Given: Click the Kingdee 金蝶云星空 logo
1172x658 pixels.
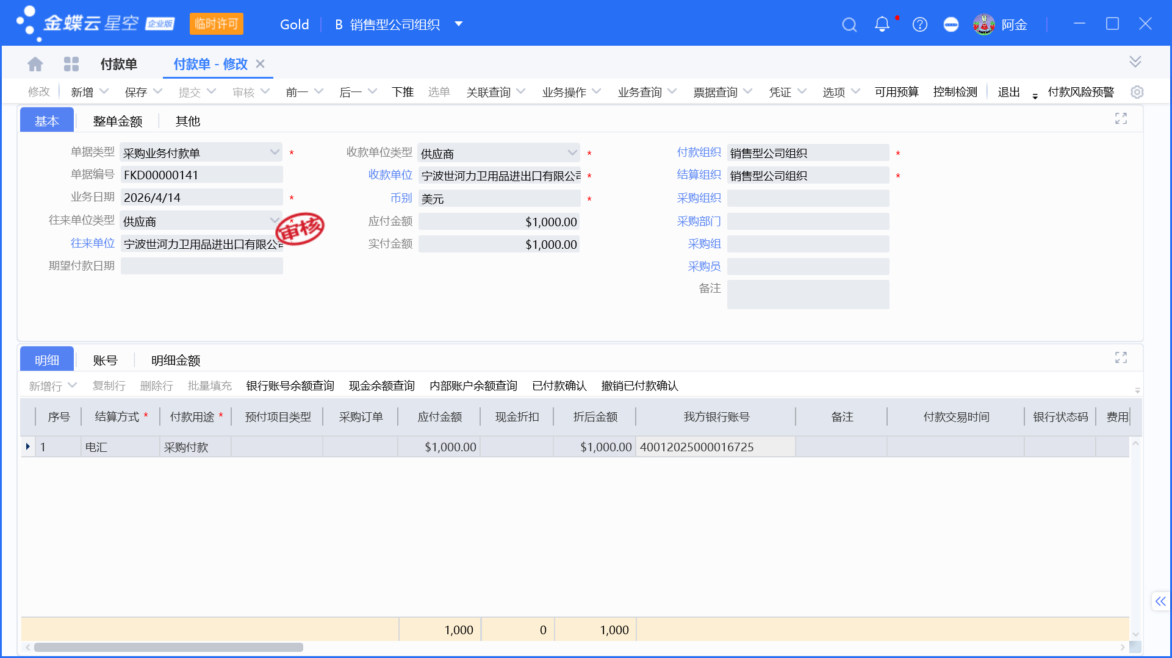Looking at the screenshot, I should [95, 24].
